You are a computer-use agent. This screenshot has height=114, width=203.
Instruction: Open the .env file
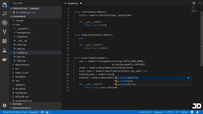click(35, 81)
